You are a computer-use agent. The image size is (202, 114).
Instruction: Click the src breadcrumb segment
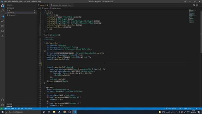(39, 8)
